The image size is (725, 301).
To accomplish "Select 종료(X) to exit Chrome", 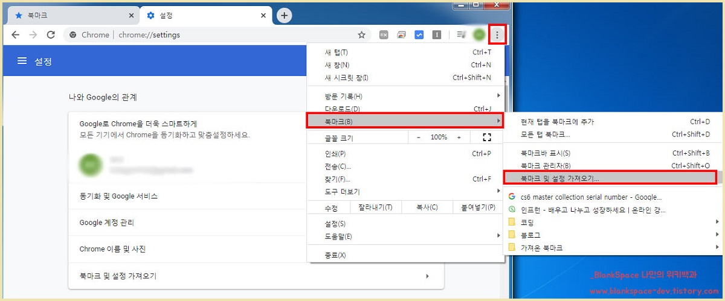I will [x=405, y=255].
